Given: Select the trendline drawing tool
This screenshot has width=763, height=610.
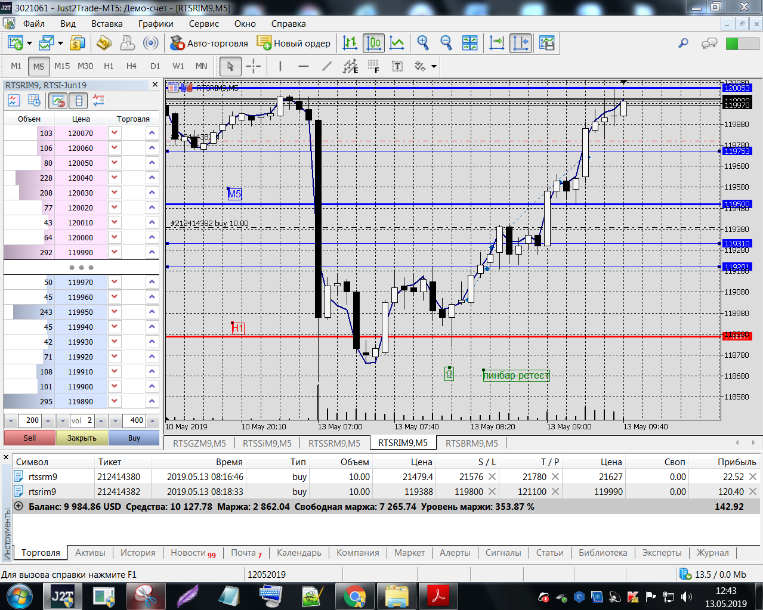Looking at the screenshot, I should coord(327,66).
